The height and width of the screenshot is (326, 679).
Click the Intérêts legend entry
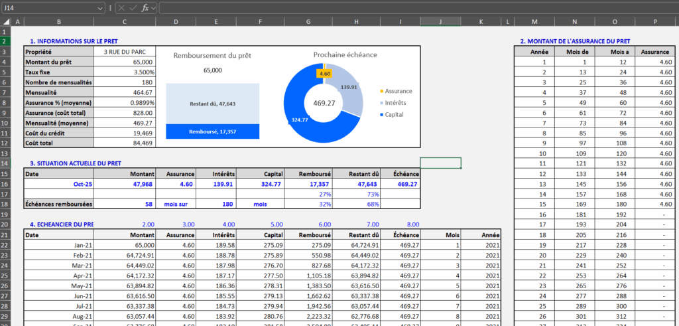(x=395, y=103)
